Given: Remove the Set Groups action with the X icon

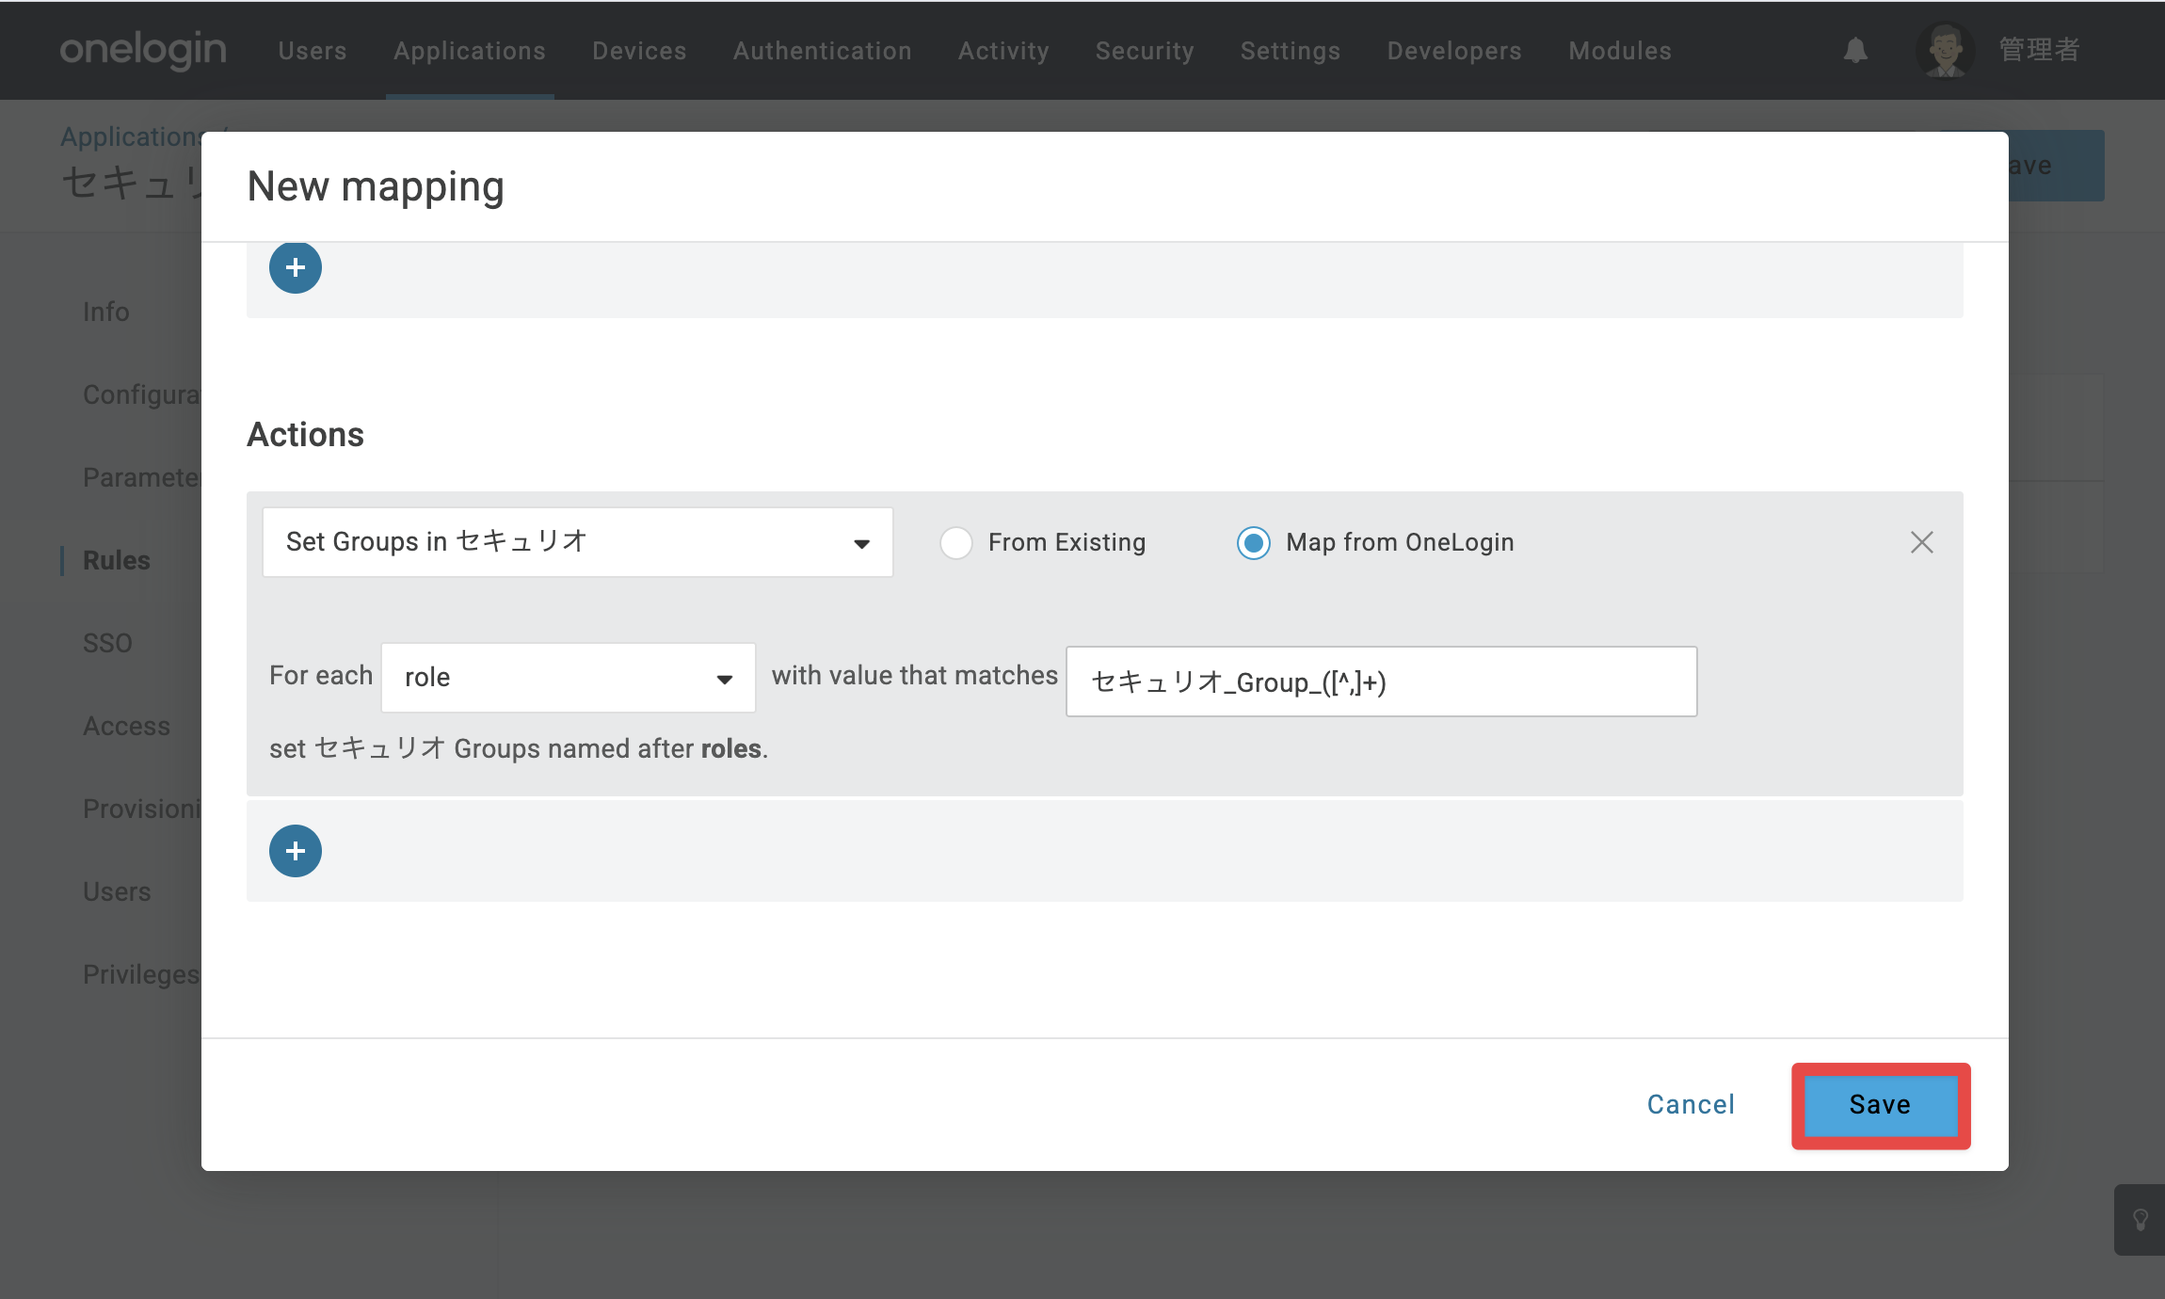Looking at the screenshot, I should coord(1921,542).
